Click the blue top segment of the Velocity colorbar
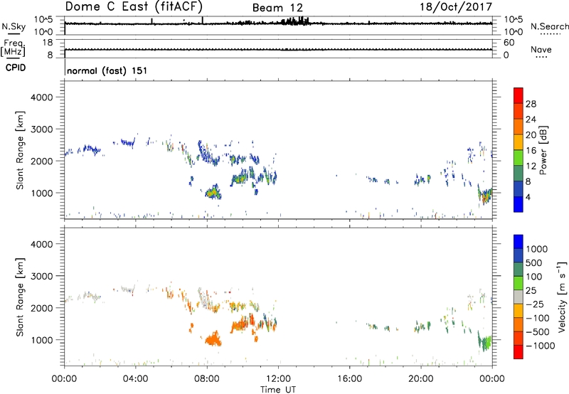 (519, 242)
